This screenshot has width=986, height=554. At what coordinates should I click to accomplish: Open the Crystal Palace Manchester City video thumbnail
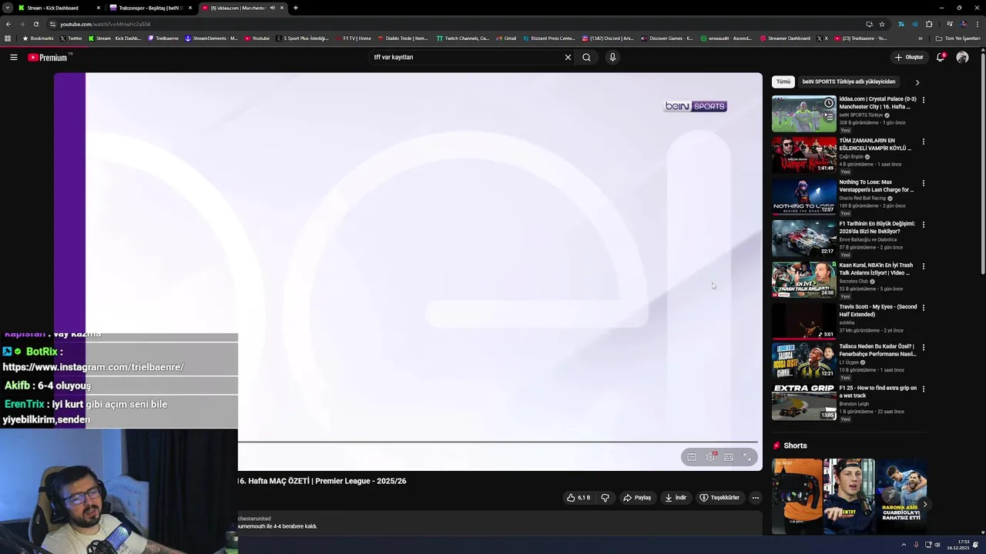[x=803, y=114]
